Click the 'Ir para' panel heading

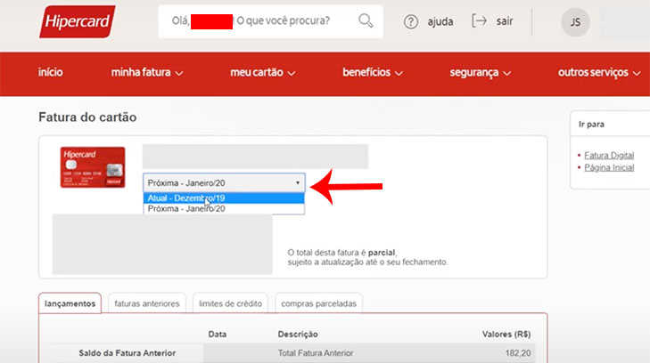pos(591,125)
